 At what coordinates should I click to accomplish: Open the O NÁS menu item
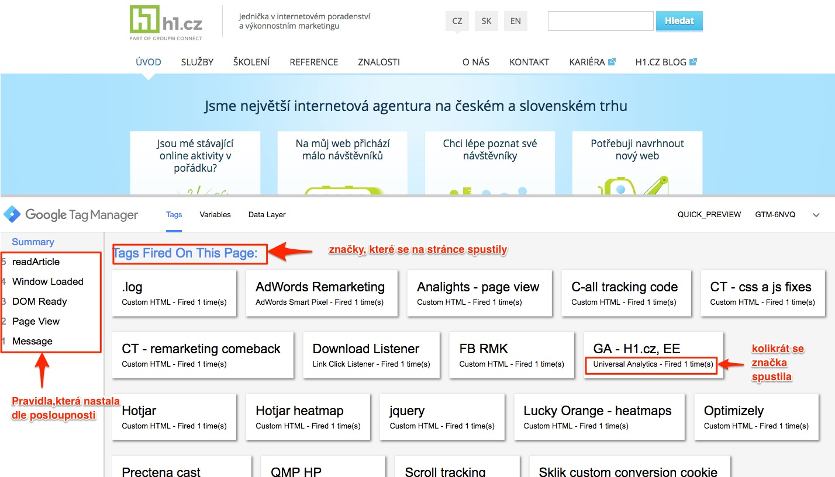(476, 62)
